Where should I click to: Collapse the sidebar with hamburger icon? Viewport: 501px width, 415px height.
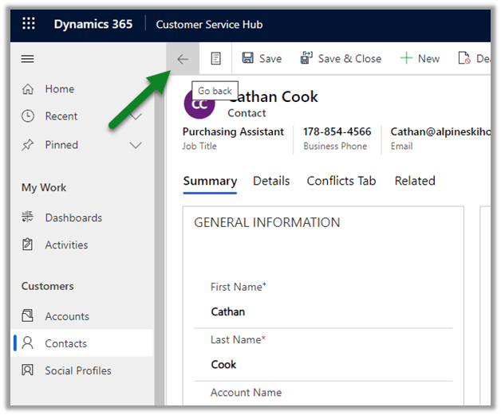(x=28, y=59)
